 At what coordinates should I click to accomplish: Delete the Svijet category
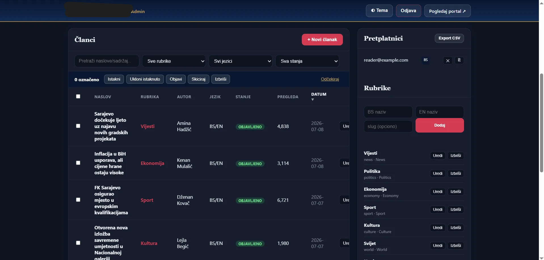click(456, 246)
